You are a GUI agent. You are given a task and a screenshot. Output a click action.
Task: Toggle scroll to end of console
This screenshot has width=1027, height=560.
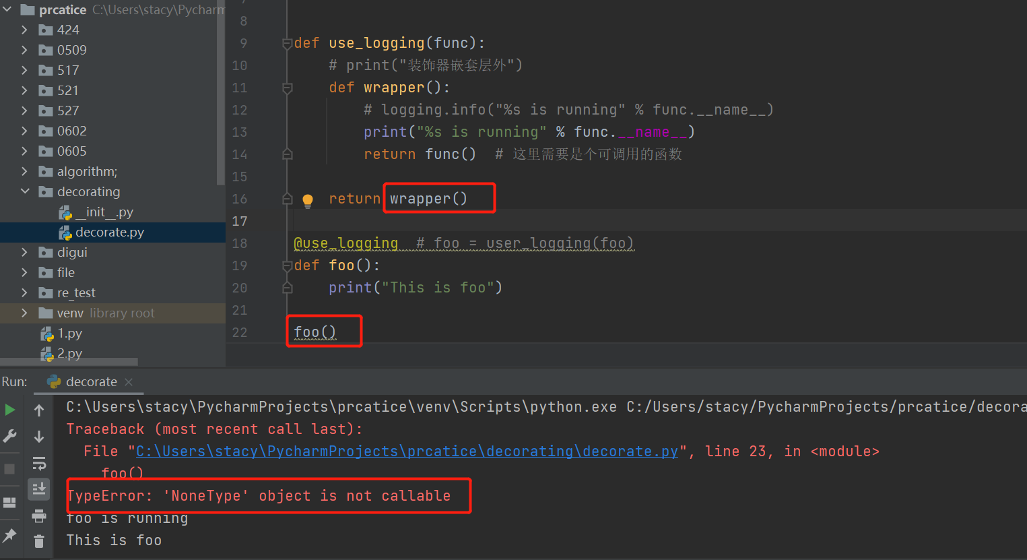click(39, 489)
